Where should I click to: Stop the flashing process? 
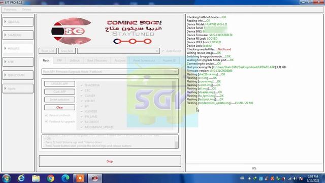tap(110, 161)
